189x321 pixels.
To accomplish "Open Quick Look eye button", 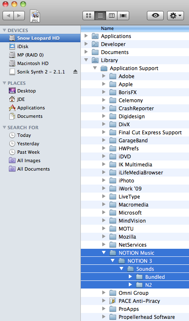I will (x=155, y=16).
